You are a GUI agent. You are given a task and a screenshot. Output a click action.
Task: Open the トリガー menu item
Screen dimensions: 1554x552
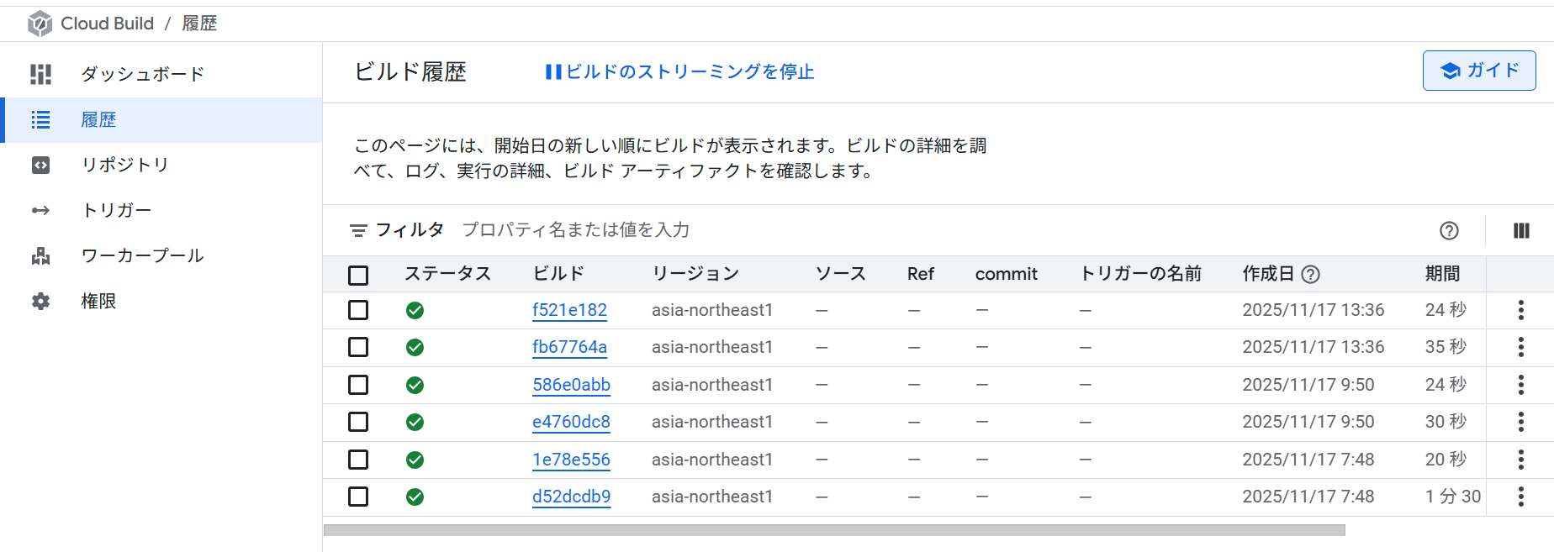pyautogui.click(x=161, y=210)
